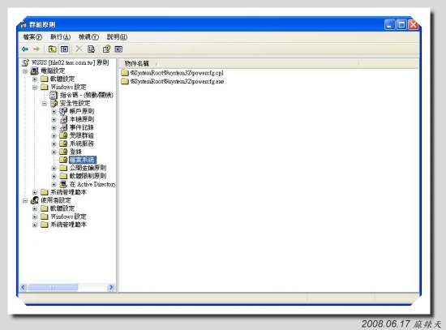The width and height of the screenshot is (446, 330).
Task: Expand the 在 Active Directory node
Action: pyautogui.click(x=54, y=184)
